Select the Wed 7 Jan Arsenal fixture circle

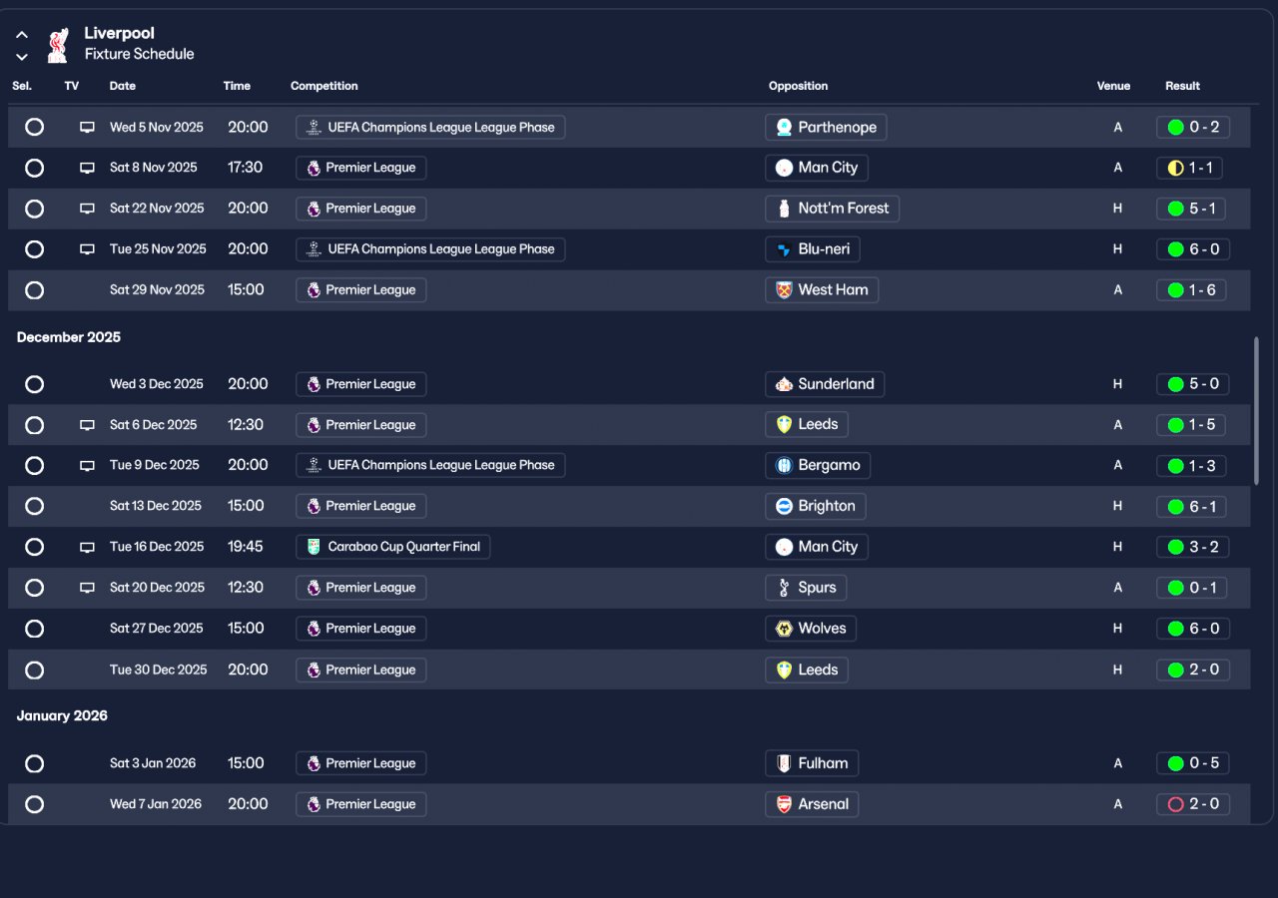point(34,804)
